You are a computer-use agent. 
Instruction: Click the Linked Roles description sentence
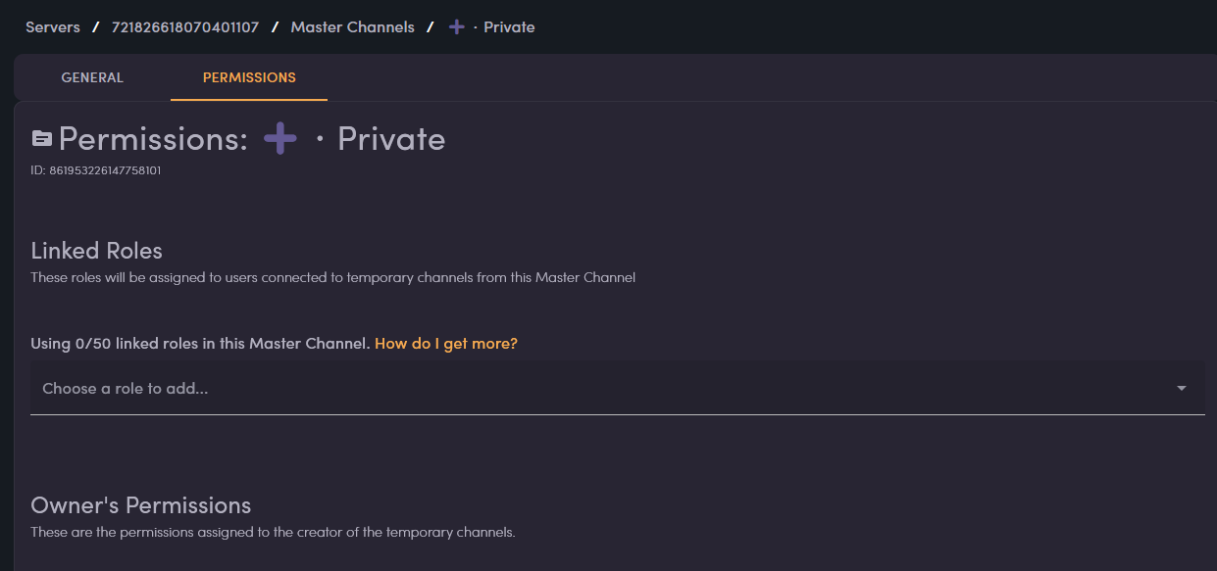point(333,277)
